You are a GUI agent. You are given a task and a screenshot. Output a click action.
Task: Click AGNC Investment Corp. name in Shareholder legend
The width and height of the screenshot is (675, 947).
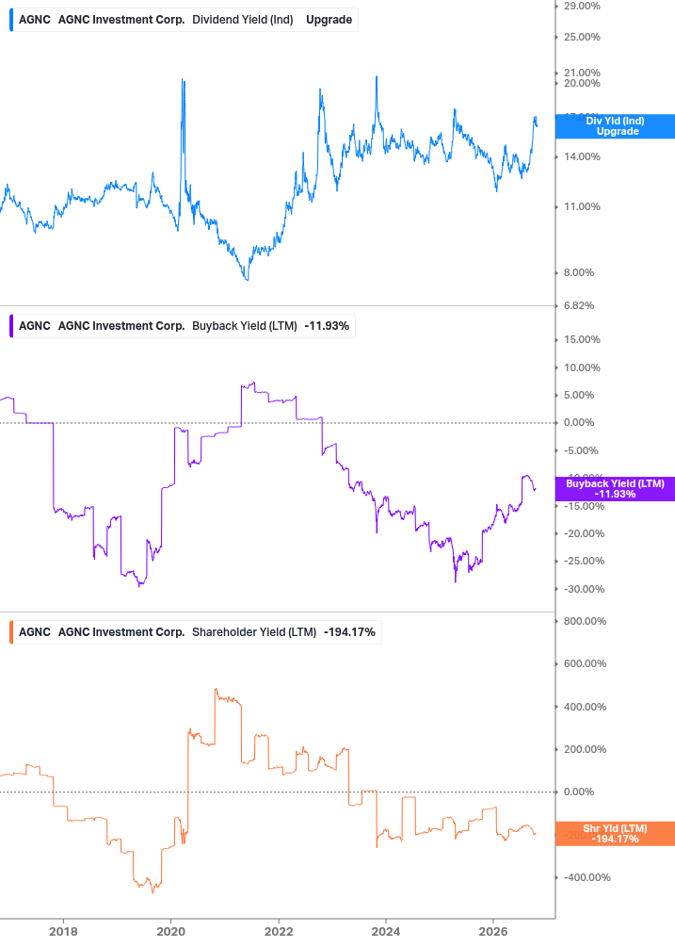(x=121, y=631)
